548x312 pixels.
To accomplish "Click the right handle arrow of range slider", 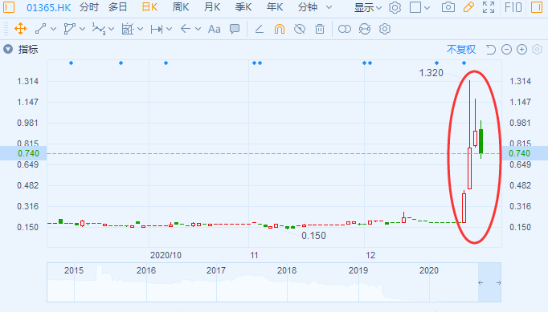I will [x=498, y=282].
